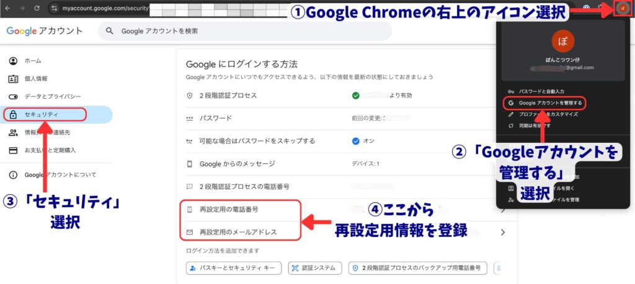Click the パスキーとセキュリティ キー button

[234, 268]
